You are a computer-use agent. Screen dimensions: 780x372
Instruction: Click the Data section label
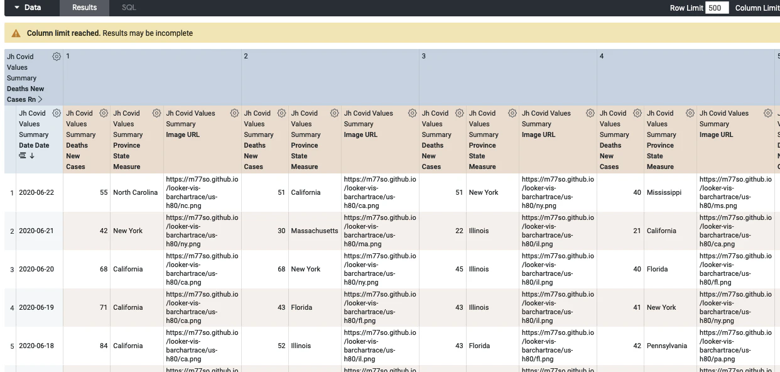[x=33, y=8]
